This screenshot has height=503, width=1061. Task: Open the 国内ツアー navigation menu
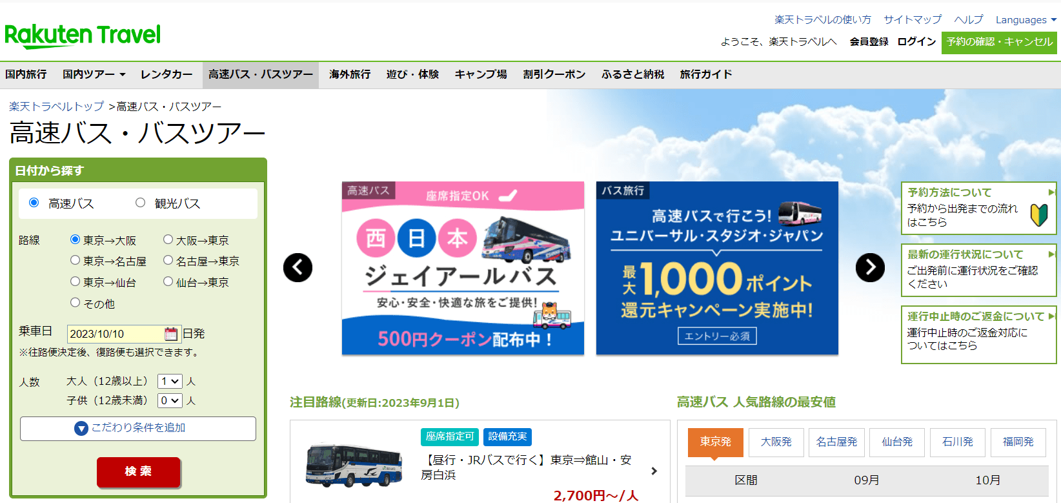coord(94,74)
